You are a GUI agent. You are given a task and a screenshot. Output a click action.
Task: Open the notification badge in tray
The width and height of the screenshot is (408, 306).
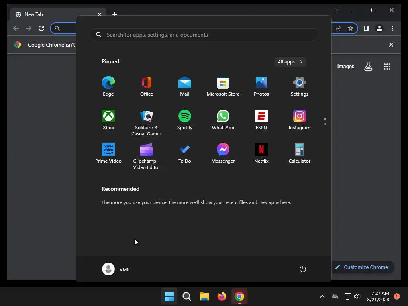coord(397,296)
